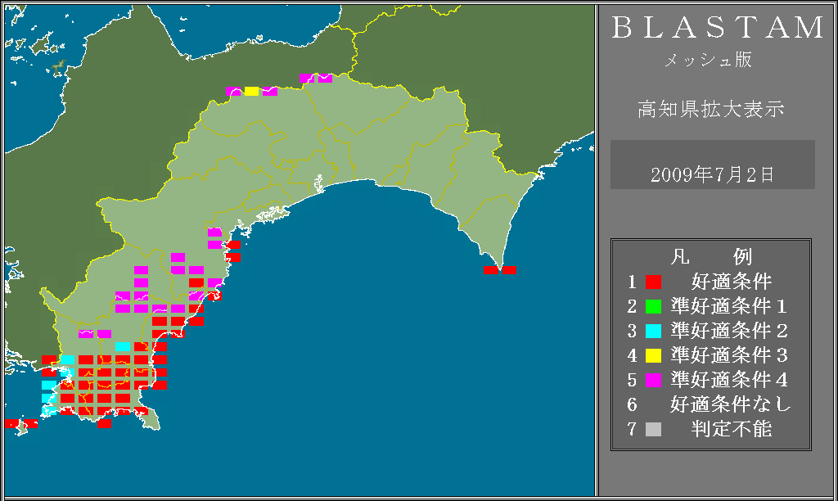Click the 凡例 legend heading
The width and height of the screenshot is (838, 501).
(711, 257)
